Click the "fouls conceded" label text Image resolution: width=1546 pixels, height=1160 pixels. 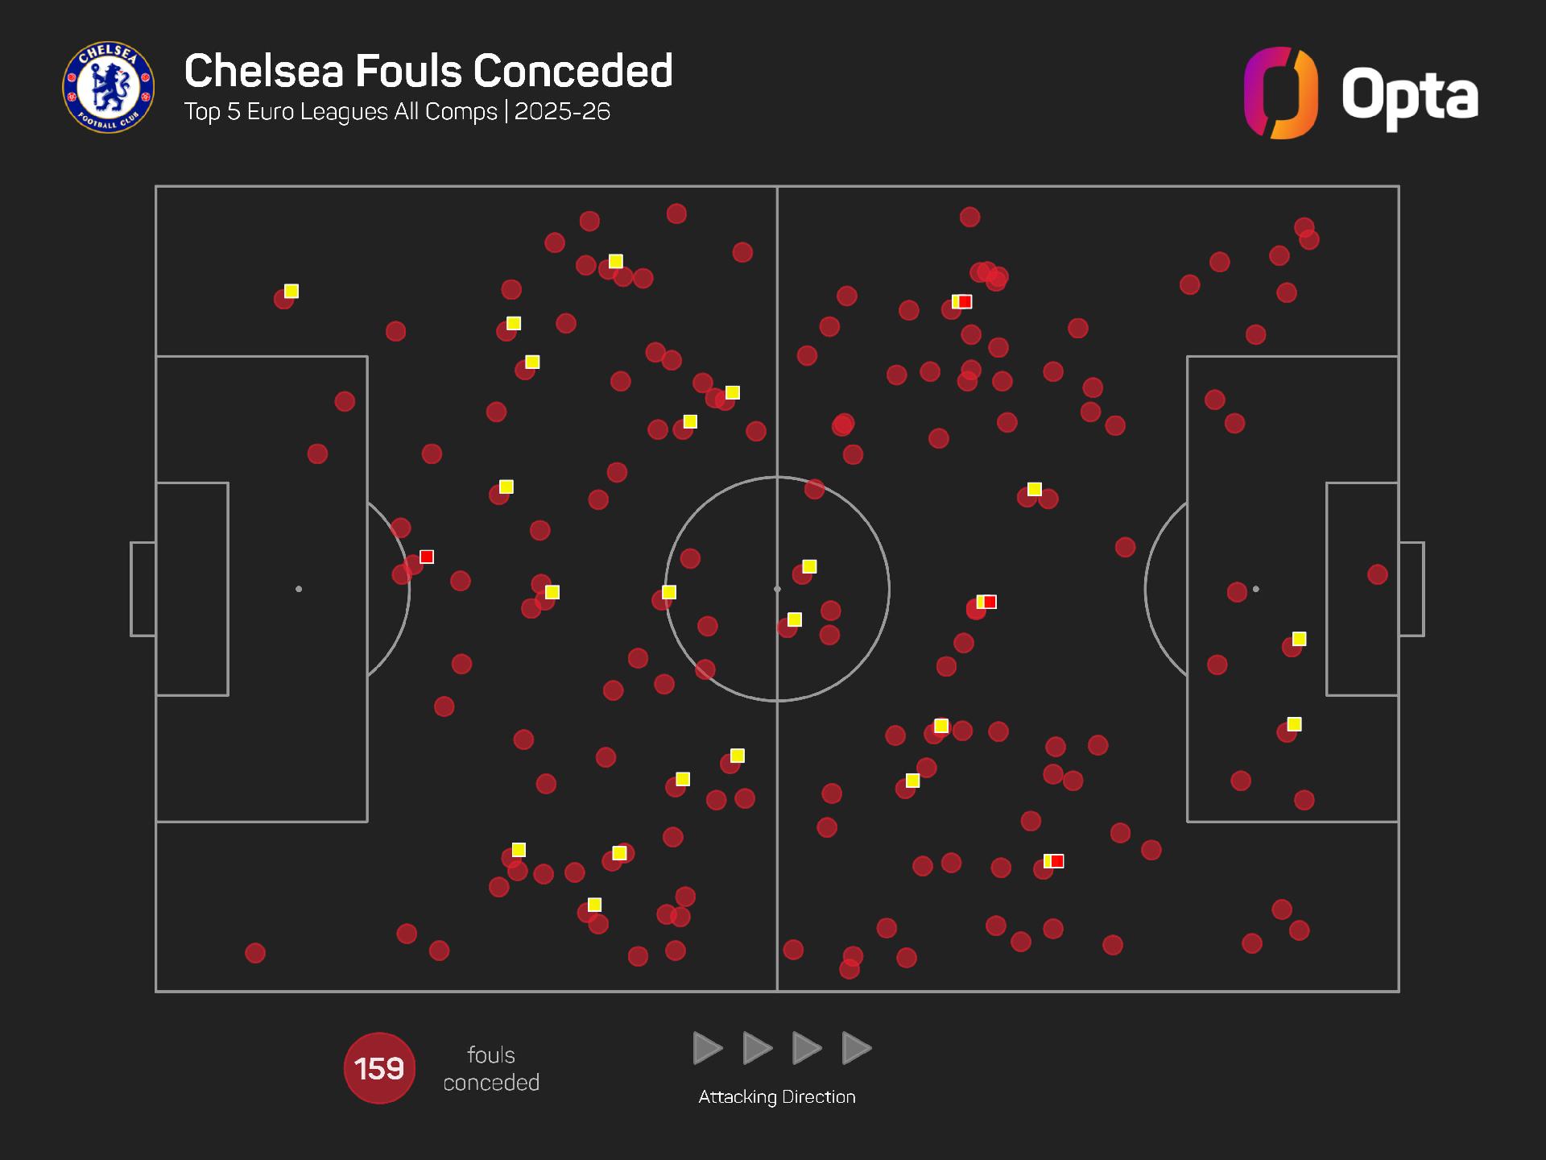tap(491, 1068)
